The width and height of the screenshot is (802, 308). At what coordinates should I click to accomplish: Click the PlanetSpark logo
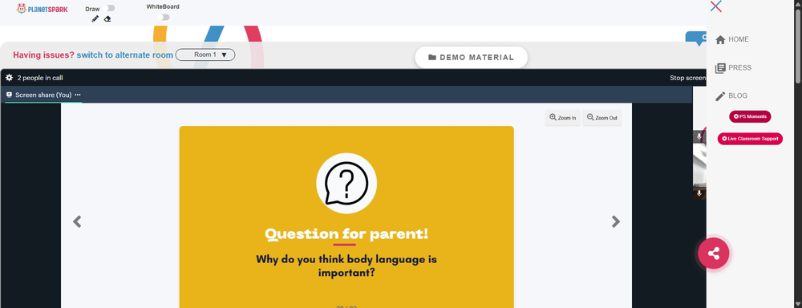[42, 9]
